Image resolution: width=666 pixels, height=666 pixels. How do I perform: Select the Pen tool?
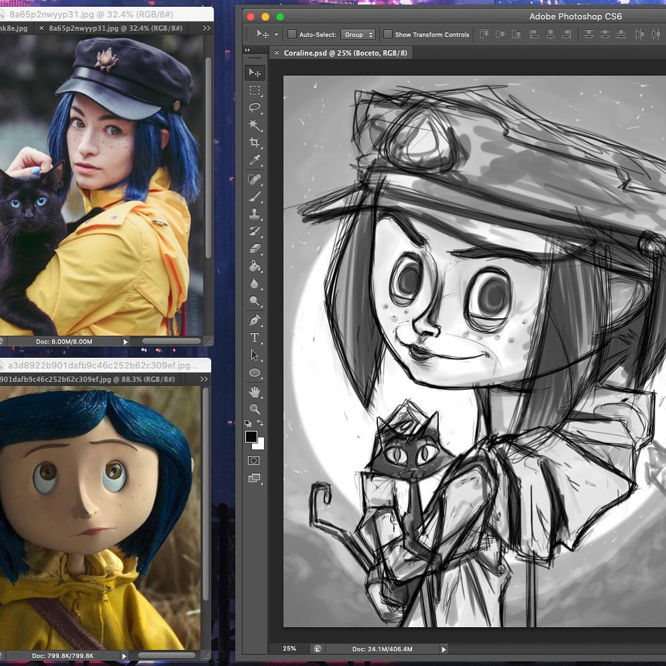point(255,320)
